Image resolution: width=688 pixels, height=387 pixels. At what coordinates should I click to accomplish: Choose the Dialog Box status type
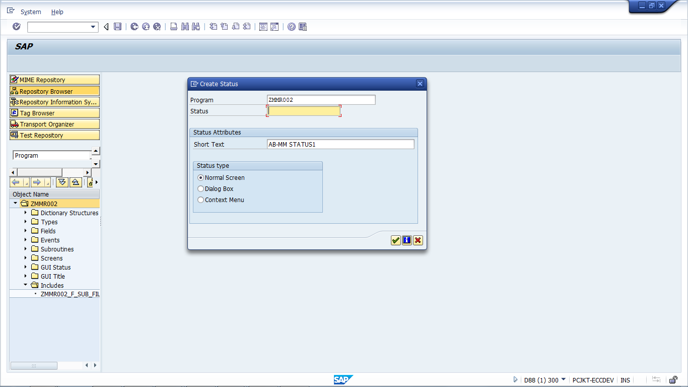click(200, 188)
